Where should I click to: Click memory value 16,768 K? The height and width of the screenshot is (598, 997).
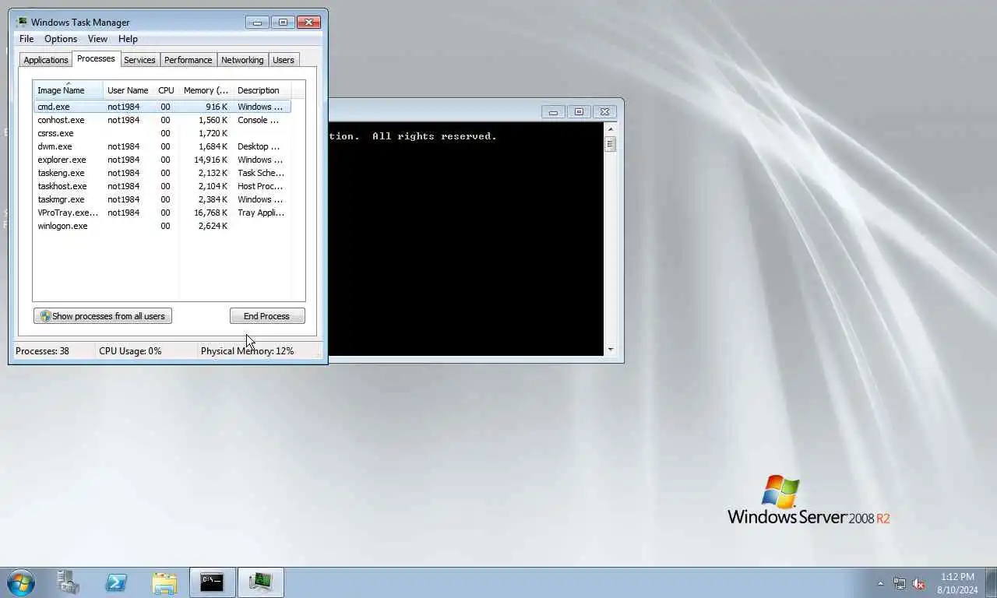click(x=210, y=213)
